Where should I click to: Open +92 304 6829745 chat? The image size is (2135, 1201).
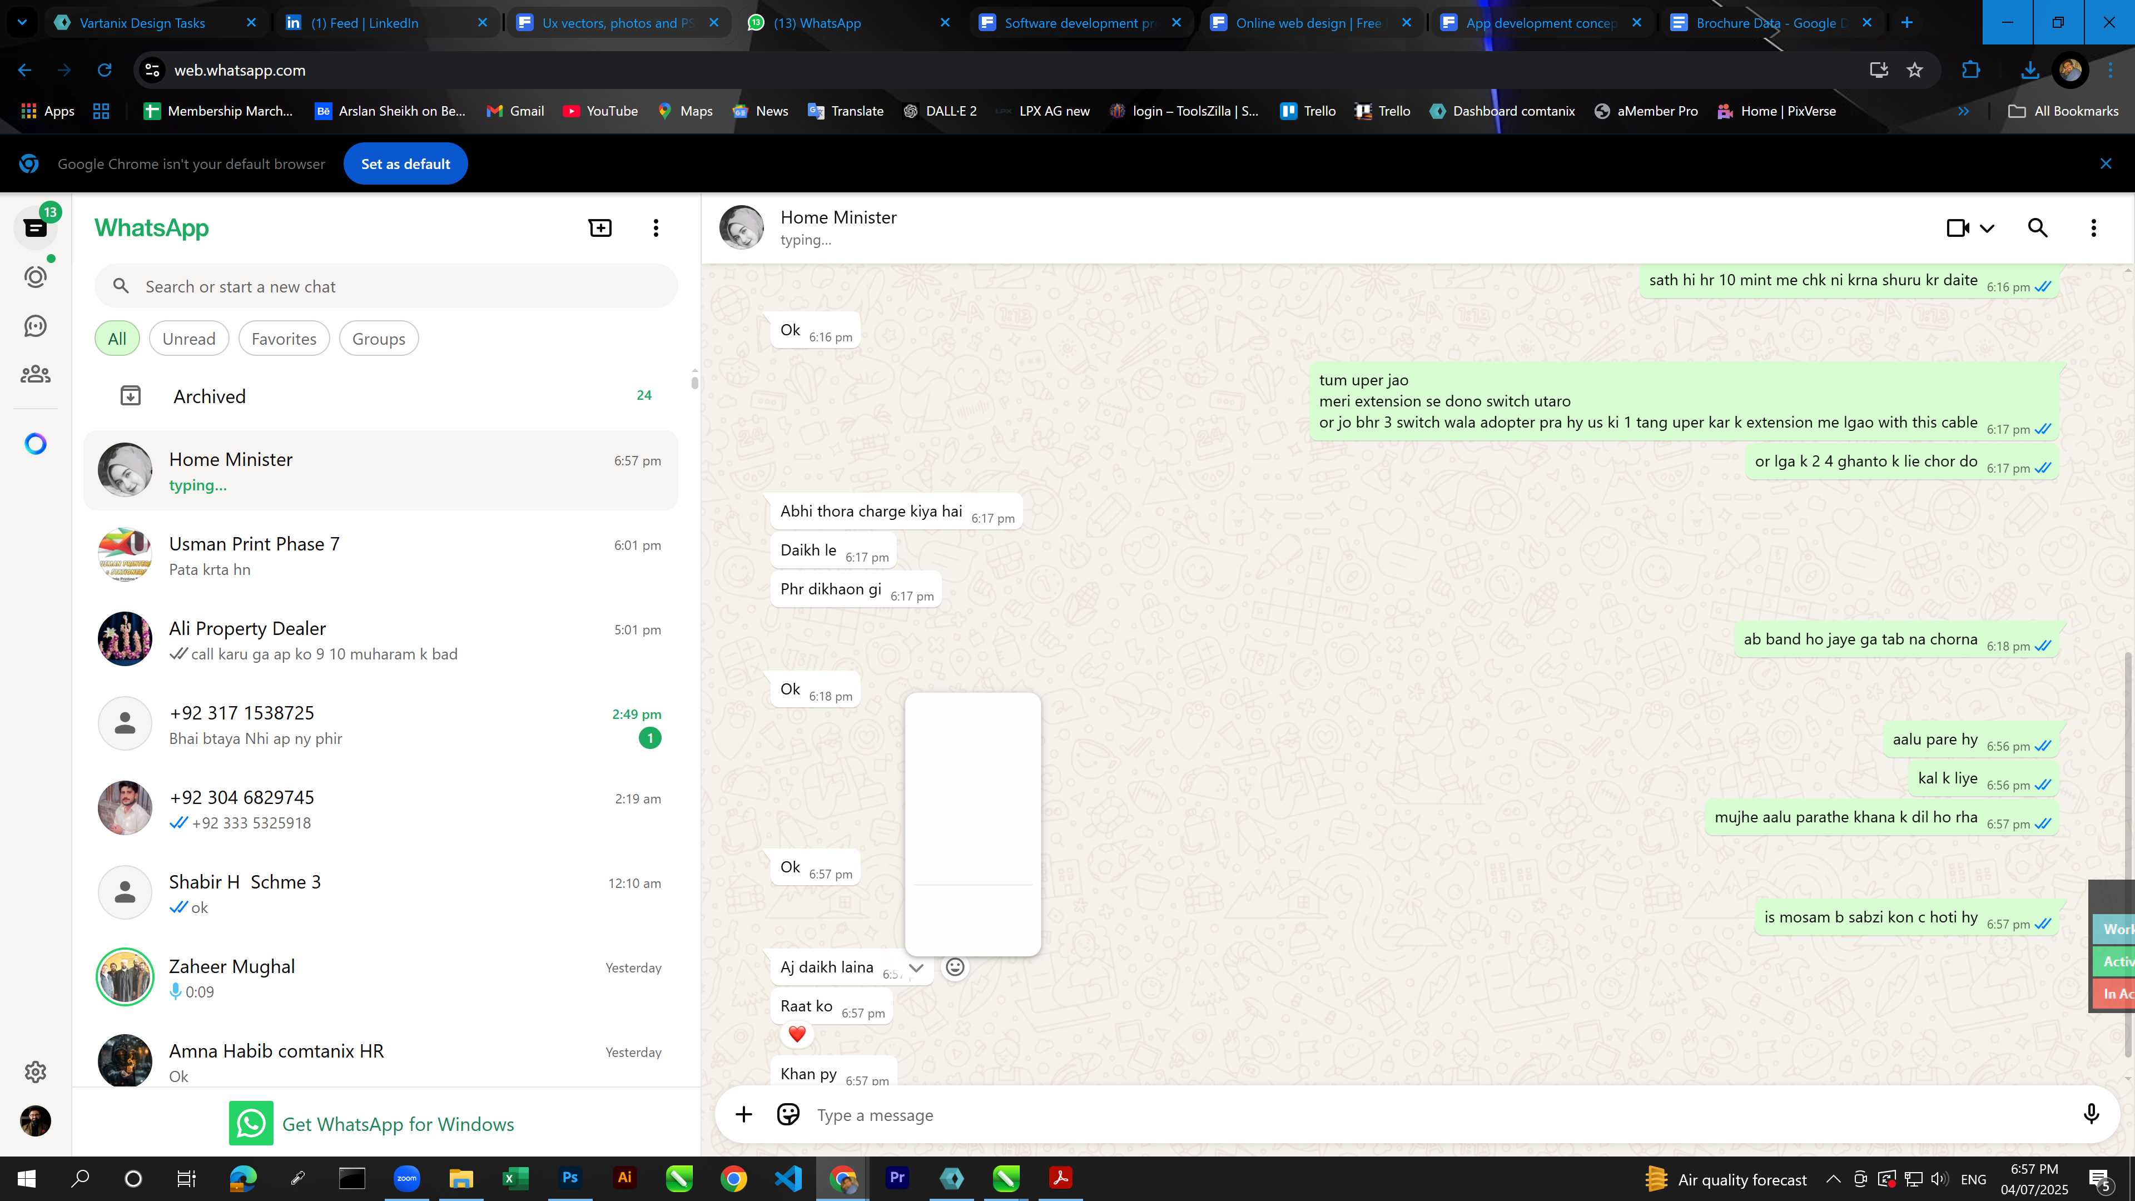pos(381,809)
